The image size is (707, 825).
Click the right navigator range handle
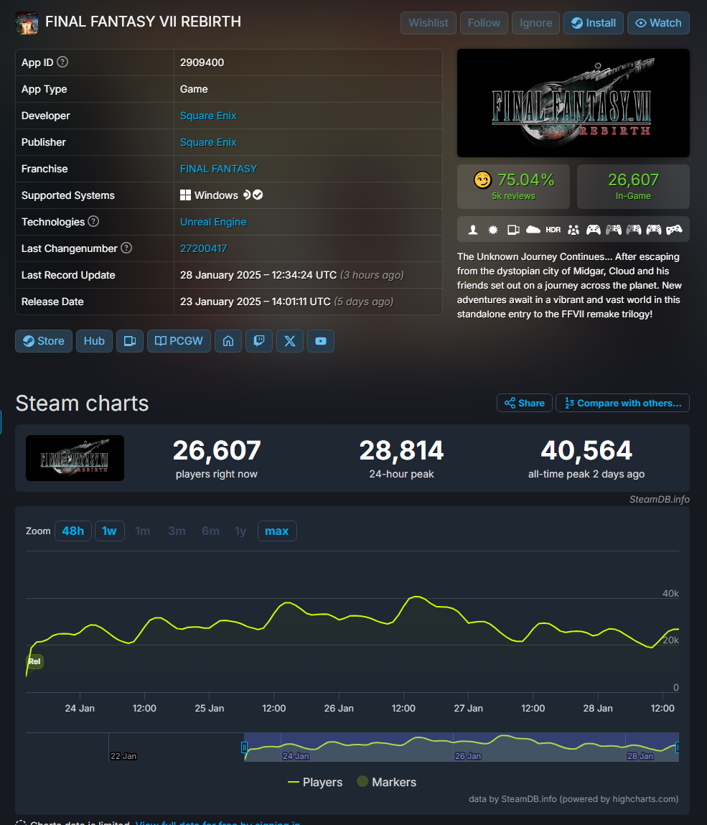(678, 747)
